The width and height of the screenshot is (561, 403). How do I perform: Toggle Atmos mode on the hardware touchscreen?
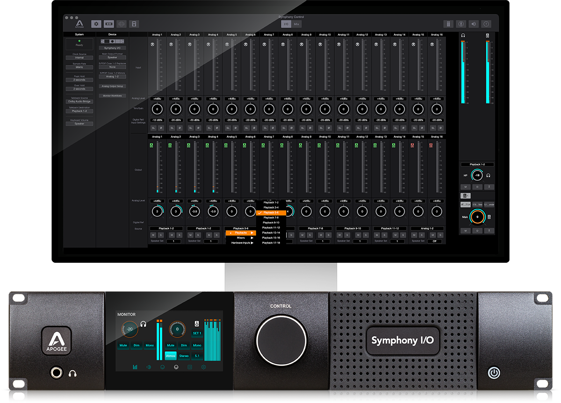(170, 356)
